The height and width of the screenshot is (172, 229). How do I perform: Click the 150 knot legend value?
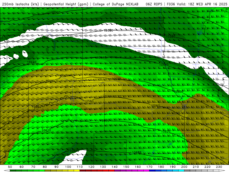pyautogui.click(x=126, y=167)
